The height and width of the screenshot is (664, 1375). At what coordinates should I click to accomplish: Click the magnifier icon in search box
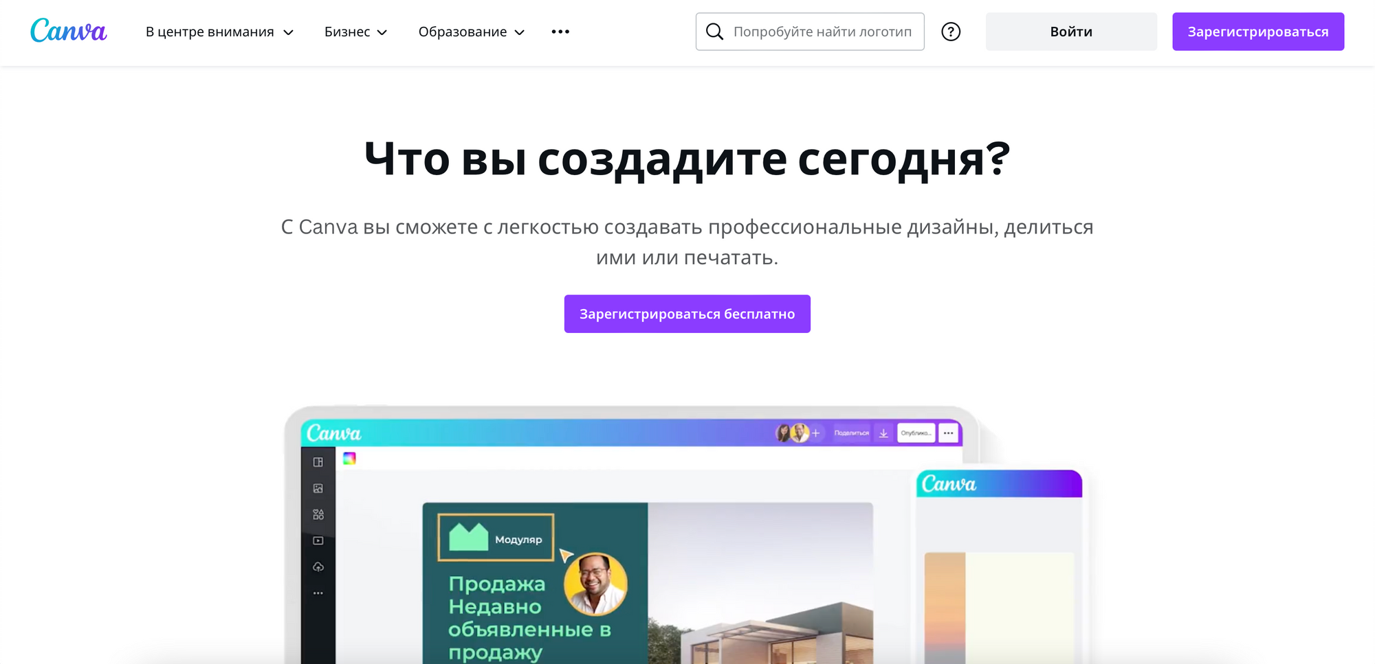tap(715, 32)
